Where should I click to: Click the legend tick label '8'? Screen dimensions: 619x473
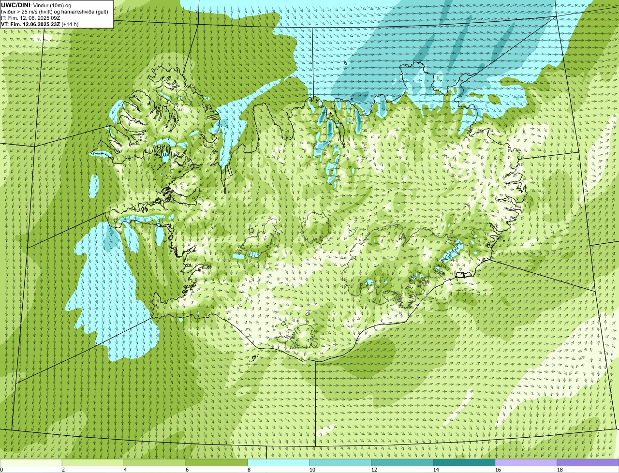click(x=249, y=470)
